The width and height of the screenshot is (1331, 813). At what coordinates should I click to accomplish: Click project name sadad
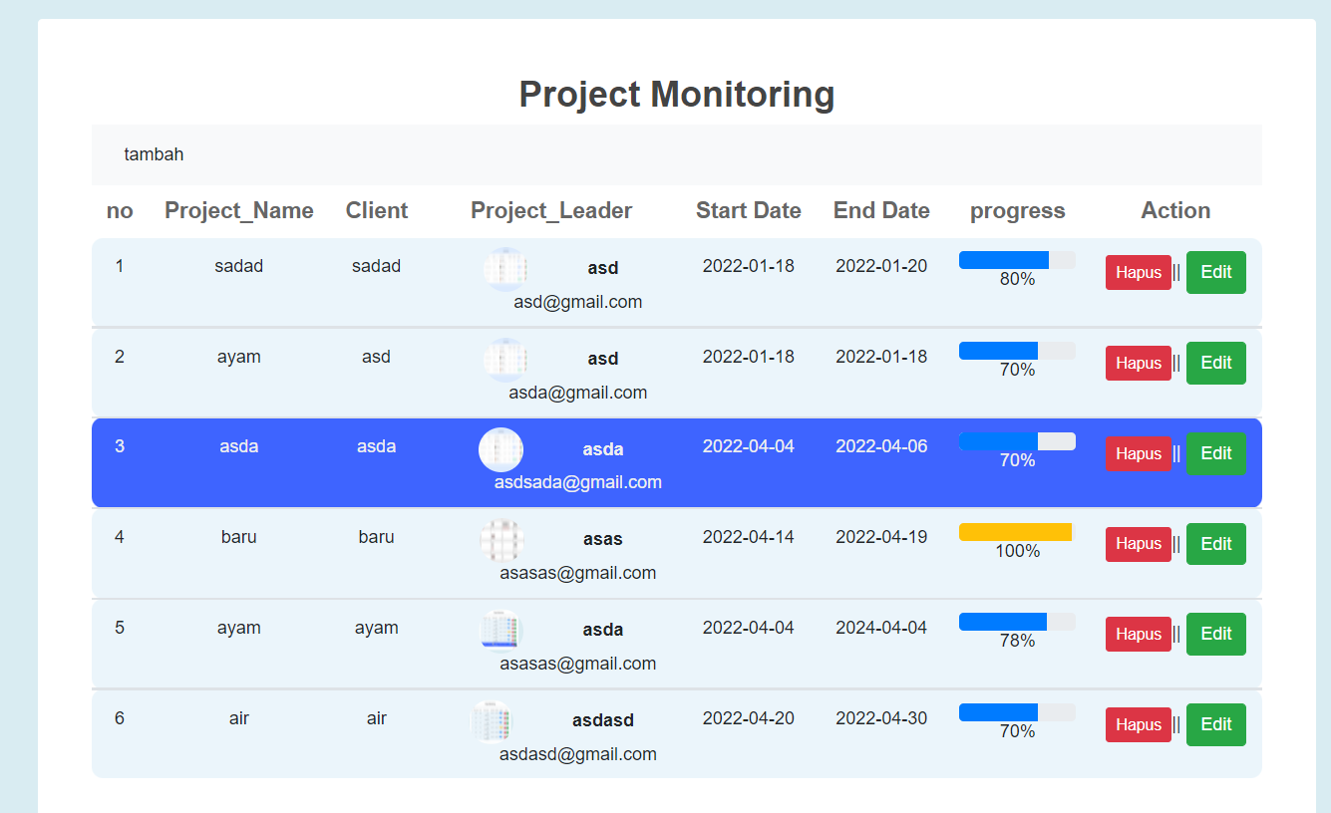pyautogui.click(x=239, y=266)
